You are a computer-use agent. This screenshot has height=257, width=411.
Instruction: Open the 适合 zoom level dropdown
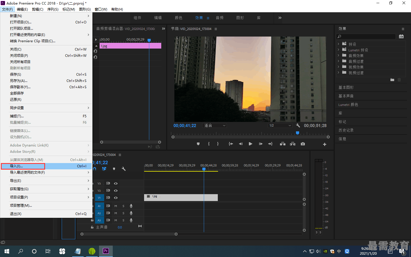(215, 125)
